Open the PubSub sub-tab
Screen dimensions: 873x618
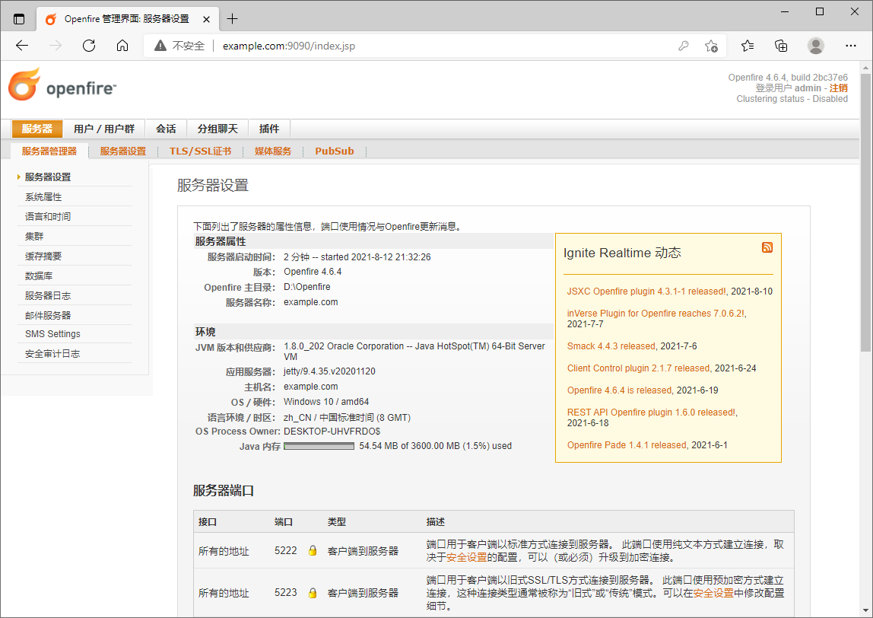(335, 151)
